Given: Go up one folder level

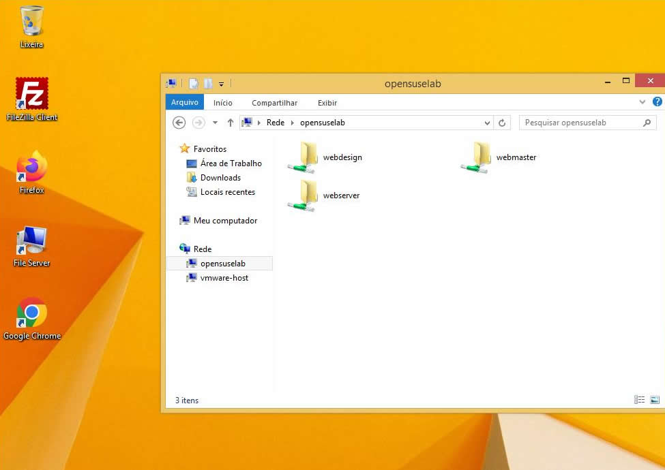Looking at the screenshot, I should coord(231,123).
